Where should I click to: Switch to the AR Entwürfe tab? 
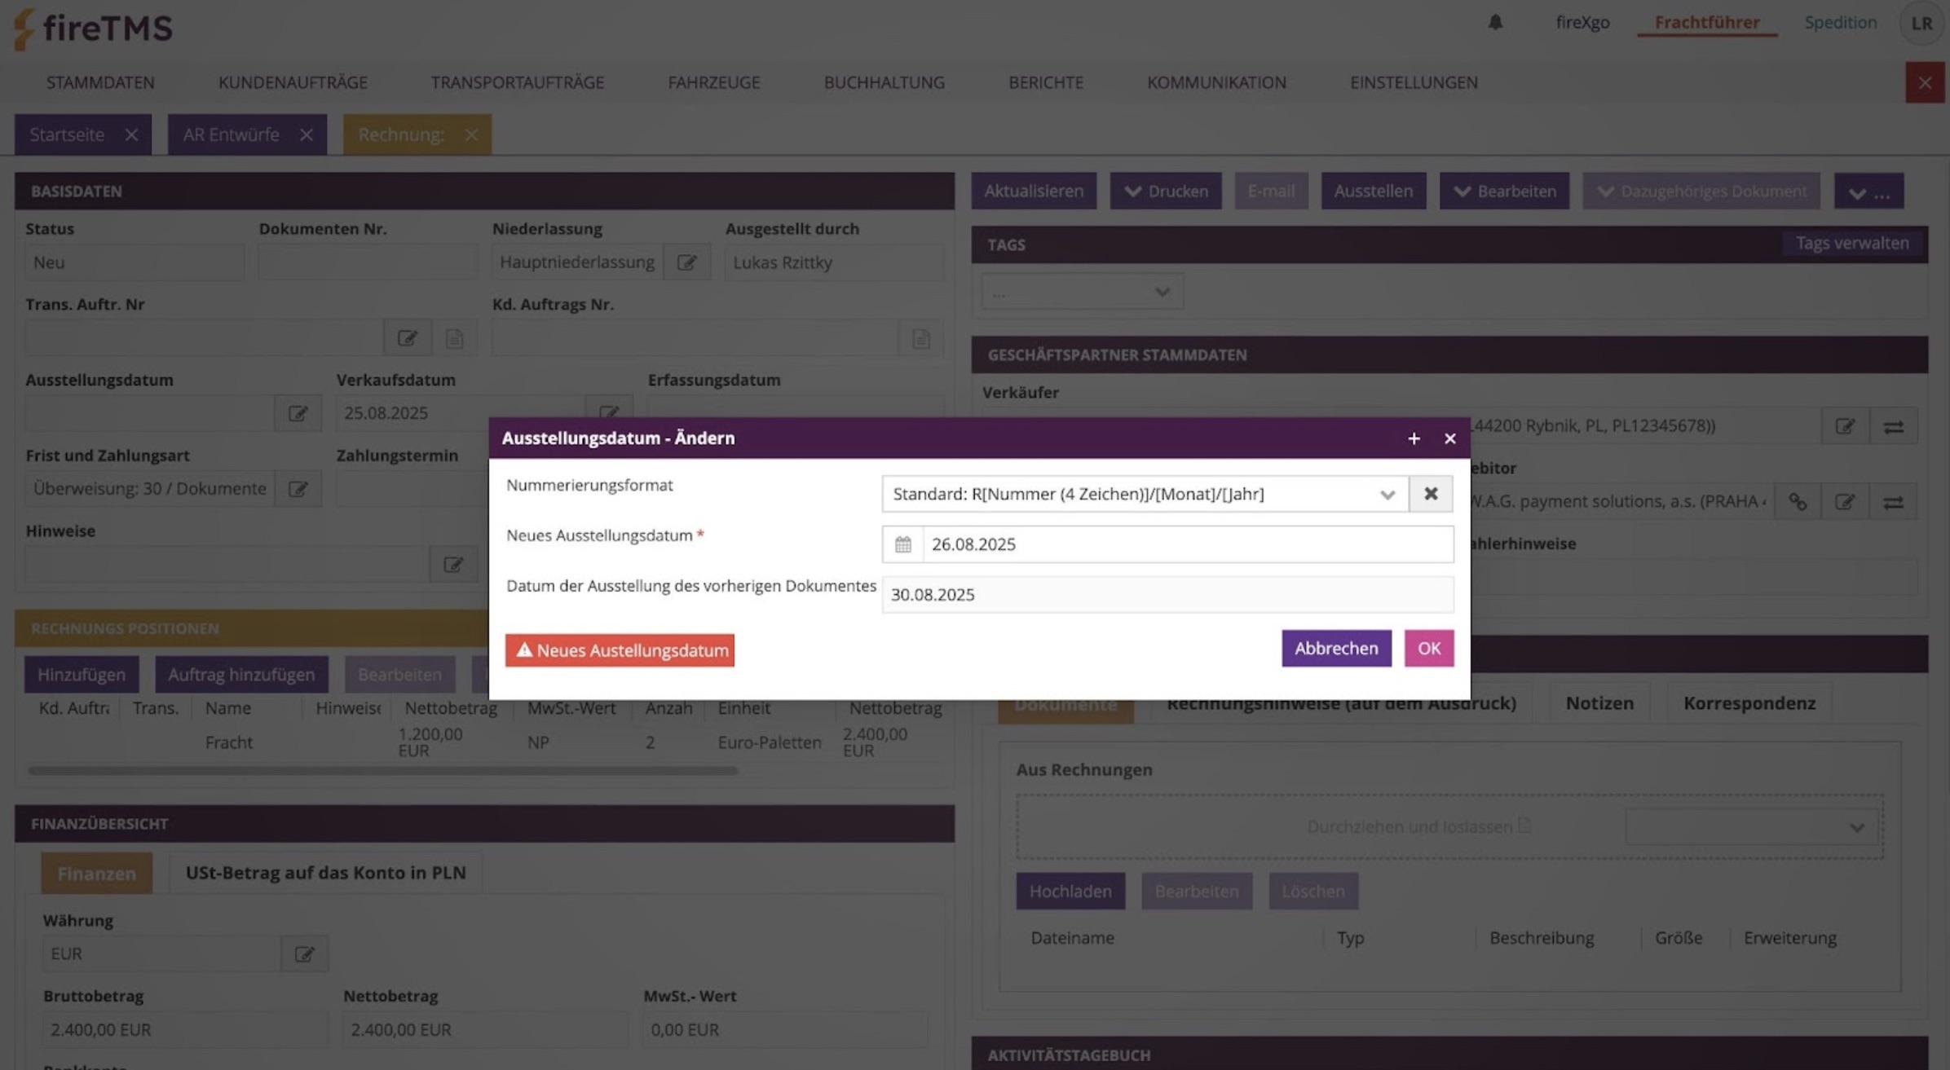point(231,134)
